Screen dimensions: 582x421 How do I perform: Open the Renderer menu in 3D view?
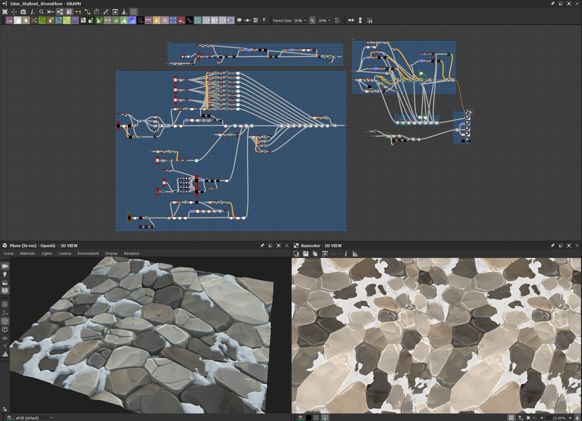click(131, 253)
